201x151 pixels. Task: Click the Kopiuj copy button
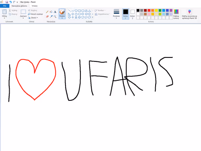13,14
